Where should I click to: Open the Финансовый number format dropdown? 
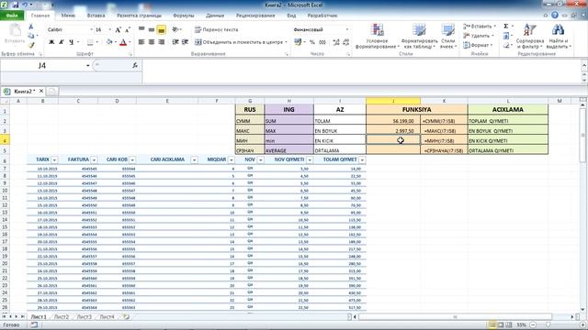click(347, 29)
